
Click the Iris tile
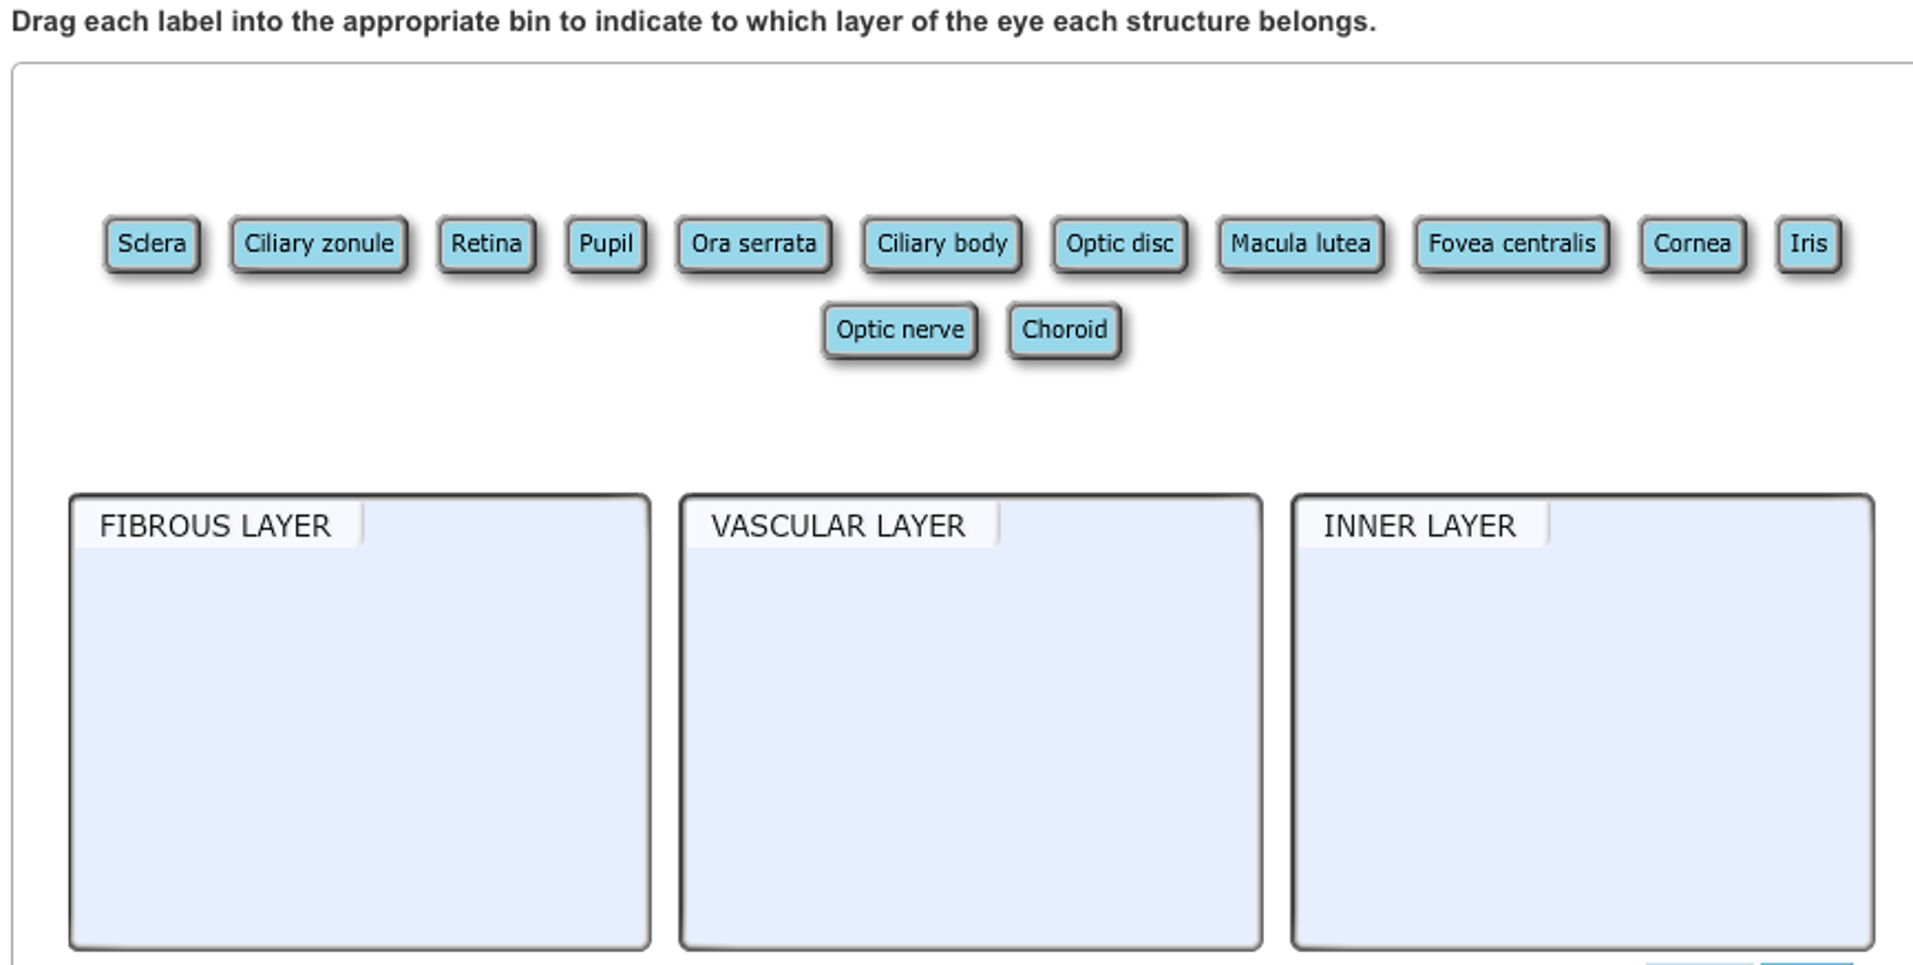click(x=1808, y=243)
